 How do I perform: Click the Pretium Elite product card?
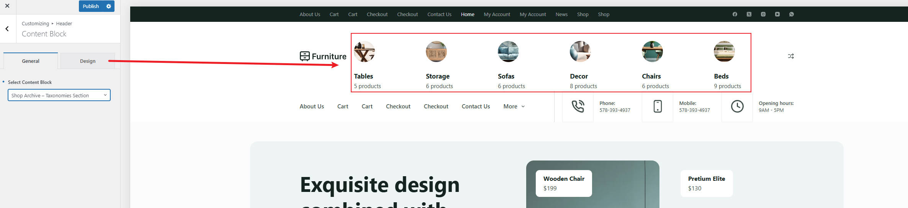tap(707, 183)
